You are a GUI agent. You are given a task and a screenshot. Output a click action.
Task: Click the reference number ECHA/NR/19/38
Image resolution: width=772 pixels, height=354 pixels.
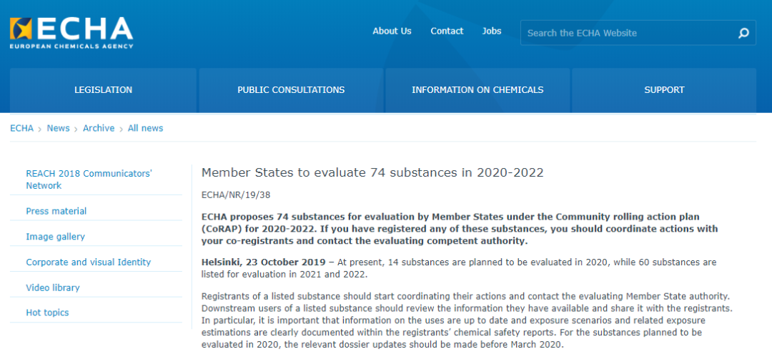click(x=236, y=195)
